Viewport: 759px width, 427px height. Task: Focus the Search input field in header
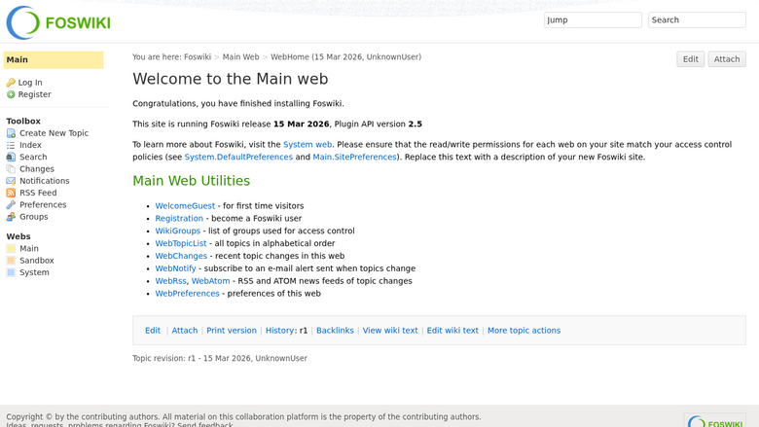pyautogui.click(x=697, y=19)
